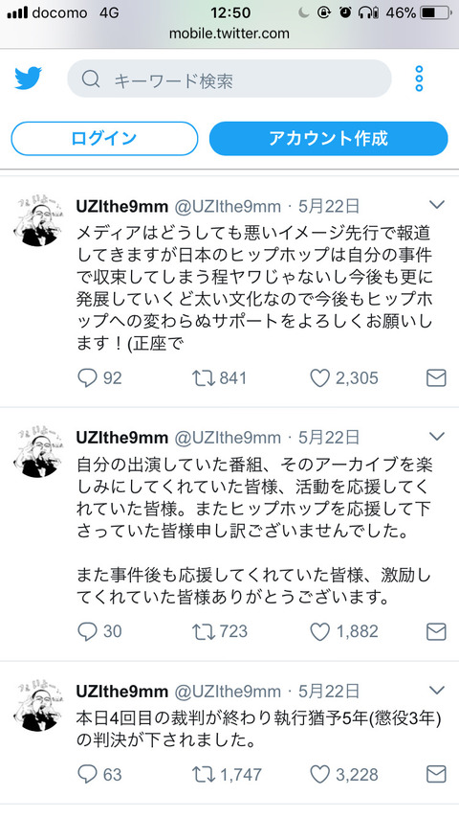Share first tweet via message envelope
The height and width of the screenshot is (818, 459).
tap(436, 377)
